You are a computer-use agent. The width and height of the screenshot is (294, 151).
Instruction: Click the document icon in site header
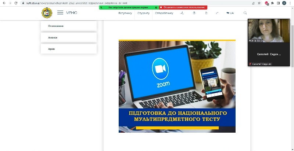pos(206,13)
